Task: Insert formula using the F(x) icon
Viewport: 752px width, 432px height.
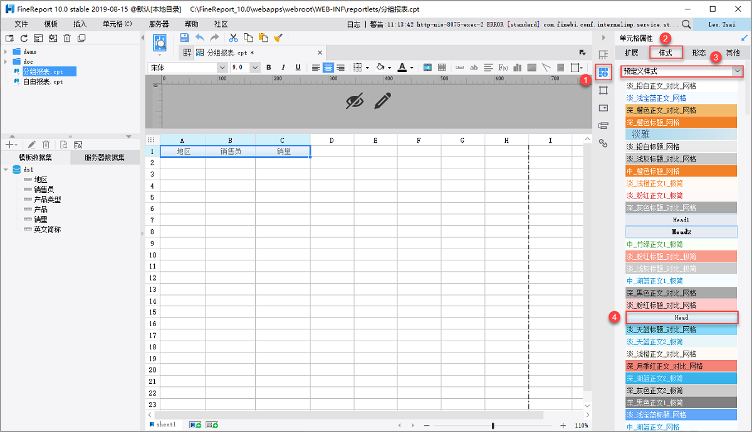Action: point(503,67)
